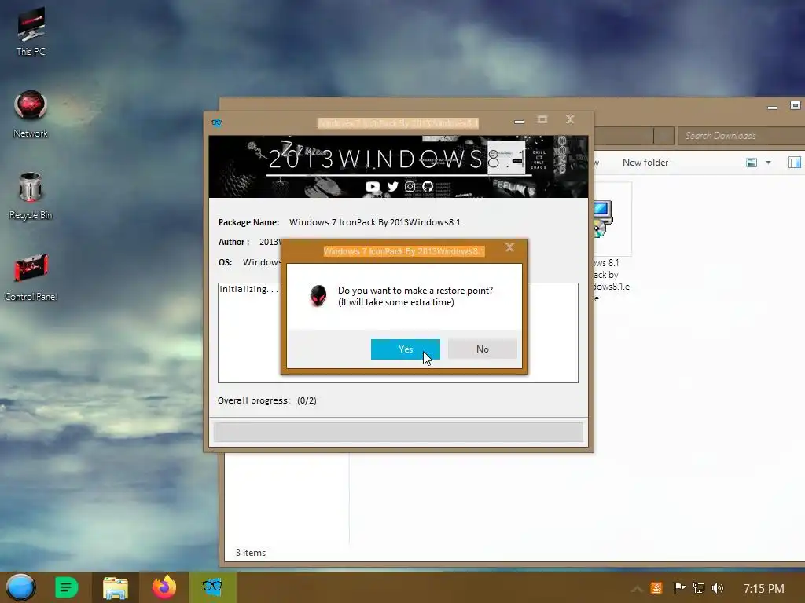Decline restore point with No button
The image size is (805, 603).
pyautogui.click(x=482, y=349)
